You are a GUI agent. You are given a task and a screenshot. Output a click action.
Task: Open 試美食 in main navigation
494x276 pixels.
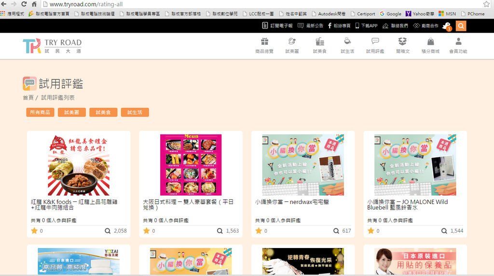click(x=320, y=46)
